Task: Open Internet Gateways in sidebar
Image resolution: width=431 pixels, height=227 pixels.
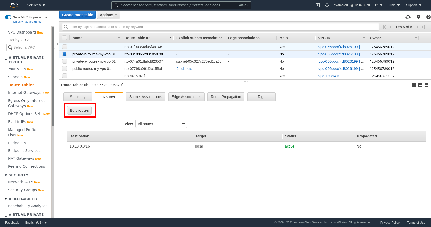Action: 25,93
